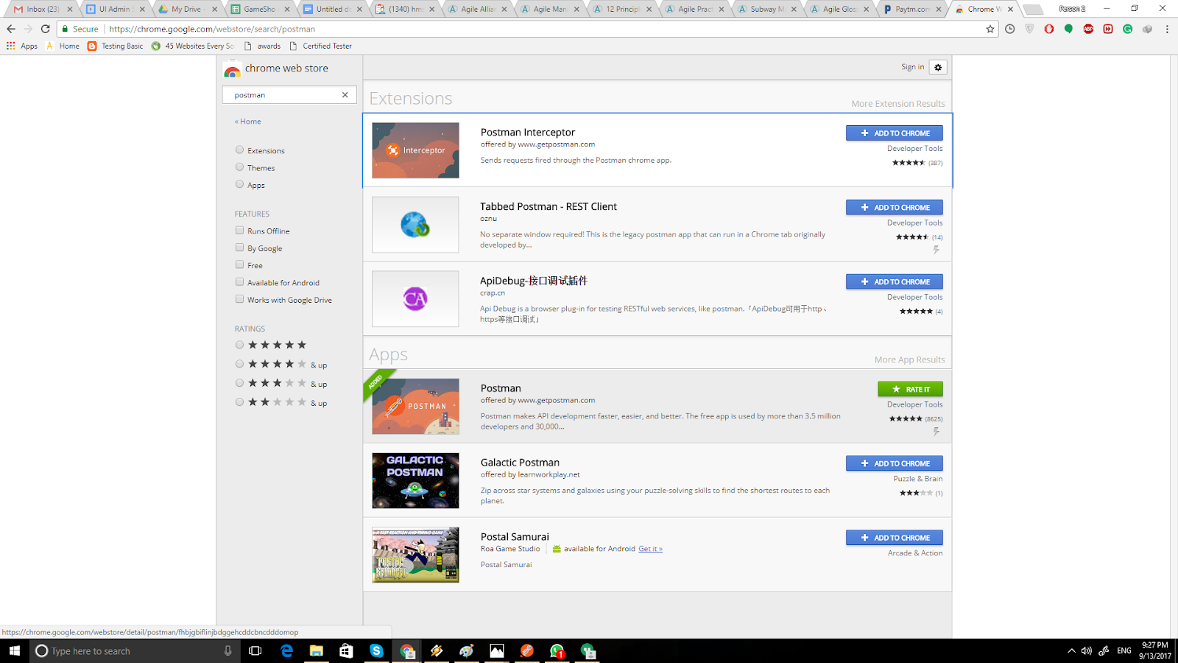Switch to the Inbox (23) Gmail tab

pyautogui.click(x=43, y=9)
